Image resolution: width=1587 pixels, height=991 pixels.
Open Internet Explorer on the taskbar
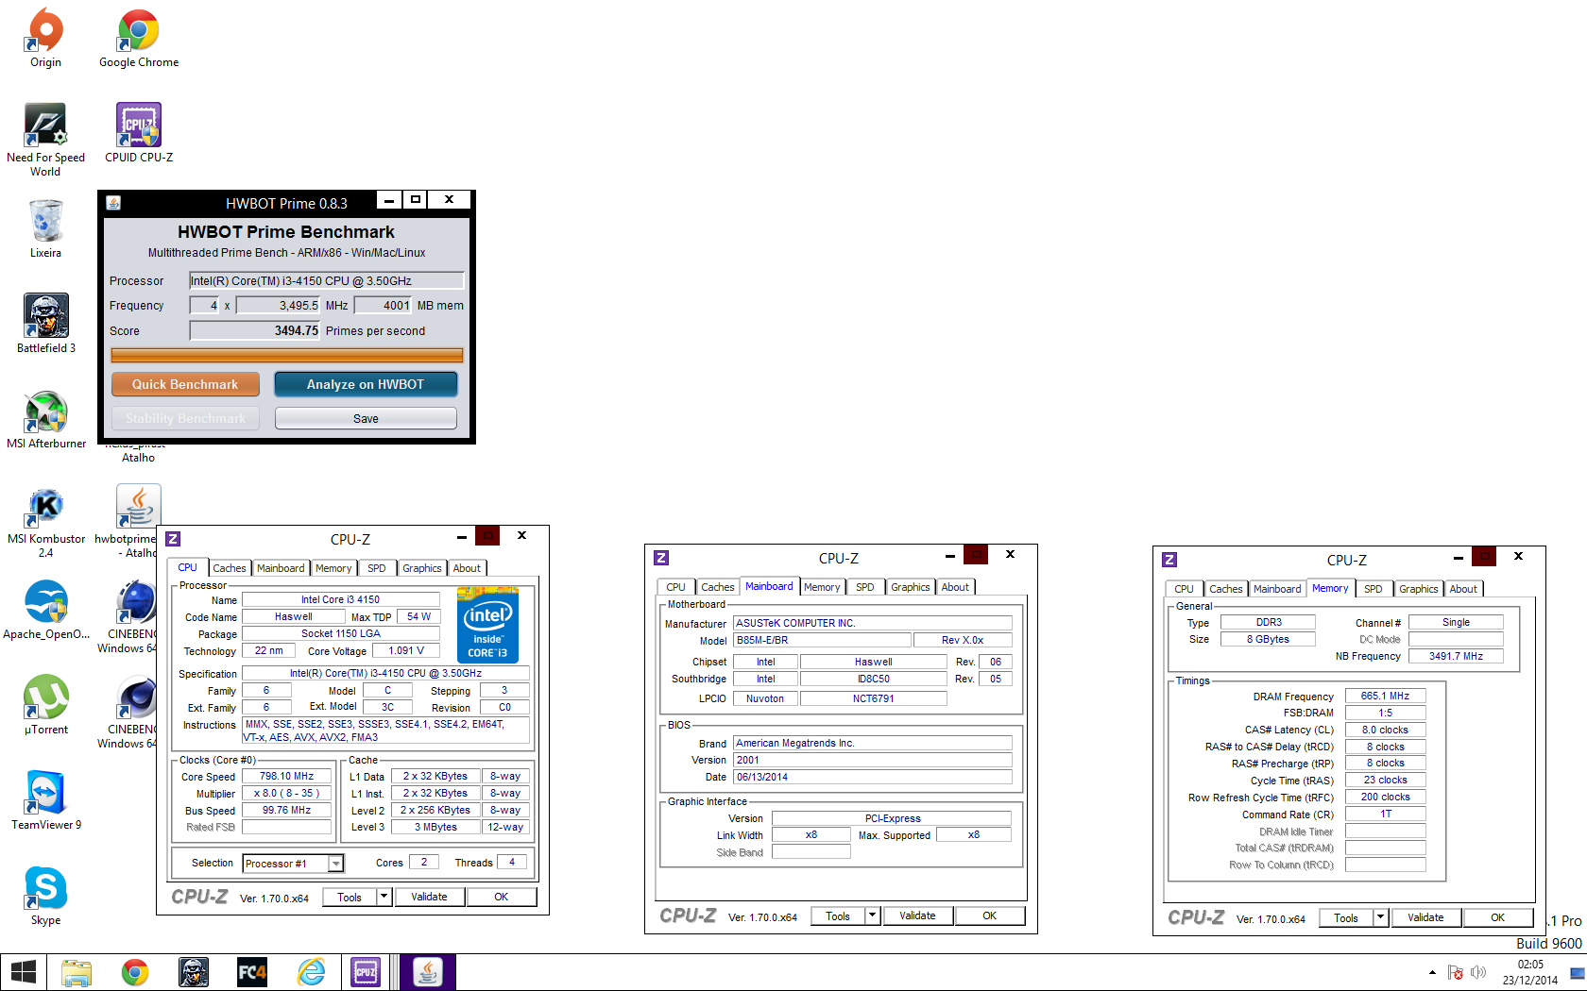[311, 972]
